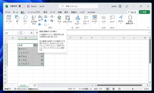Click the zoom slider handle

pos(133,89)
